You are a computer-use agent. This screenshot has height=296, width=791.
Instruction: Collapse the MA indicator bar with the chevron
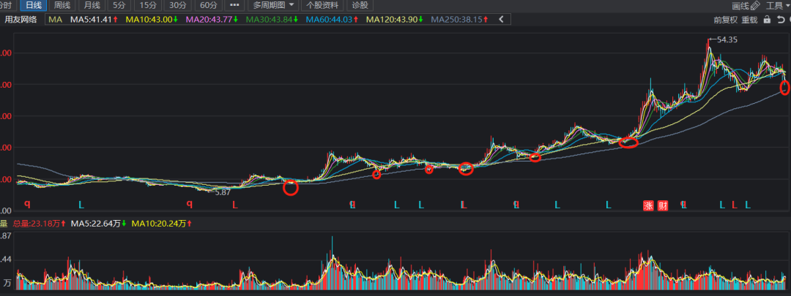coord(502,20)
